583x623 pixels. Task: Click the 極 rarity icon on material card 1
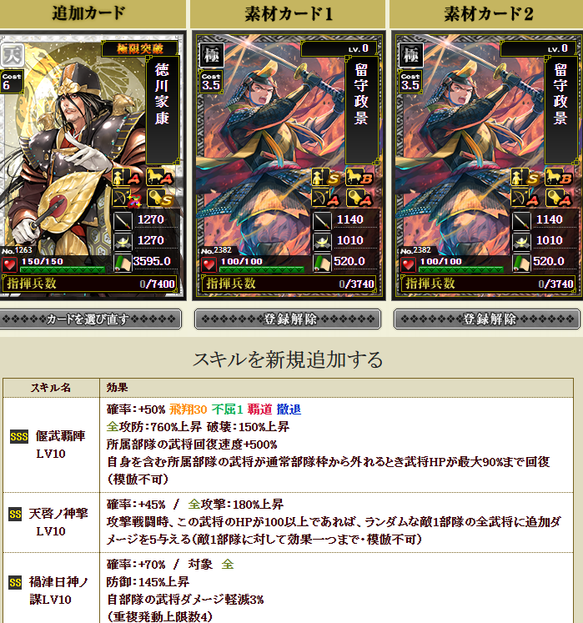tap(211, 54)
